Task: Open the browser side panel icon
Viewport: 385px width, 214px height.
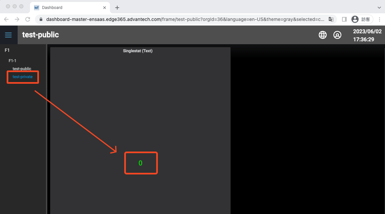Action: click(x=344, y=19)
